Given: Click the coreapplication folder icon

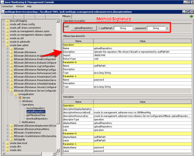Looking at the screenshot, I should pyautogui.click(x=16, y=94).
